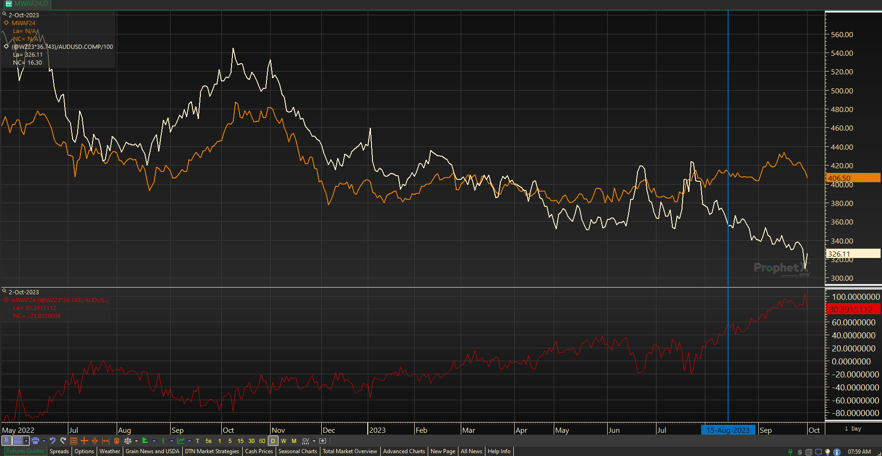
Task: Select the 5-second interval
Action: 208,441
